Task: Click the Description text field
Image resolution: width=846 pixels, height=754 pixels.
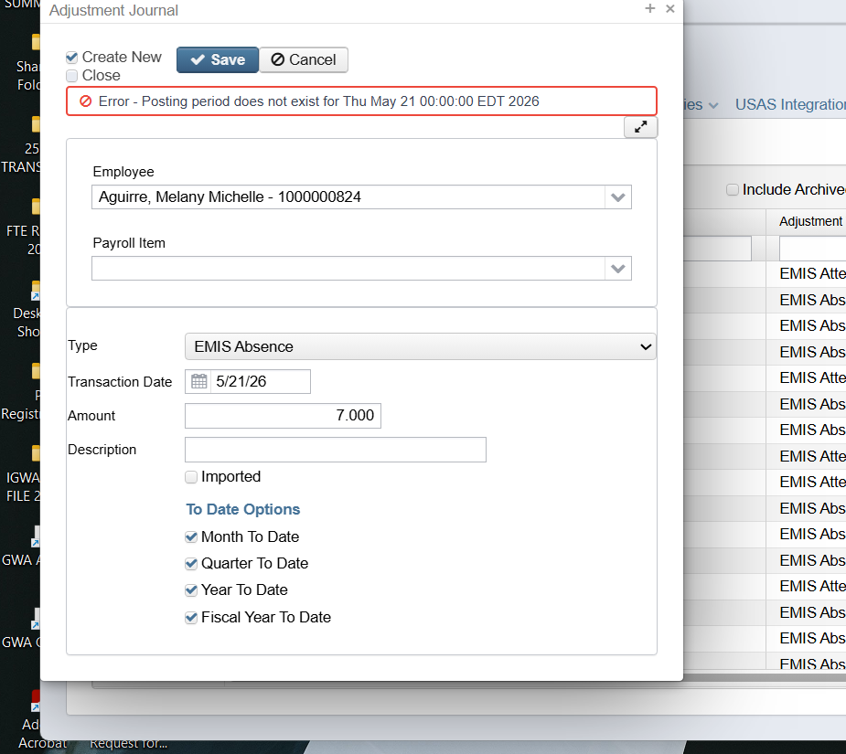Action: pos(335,450)
